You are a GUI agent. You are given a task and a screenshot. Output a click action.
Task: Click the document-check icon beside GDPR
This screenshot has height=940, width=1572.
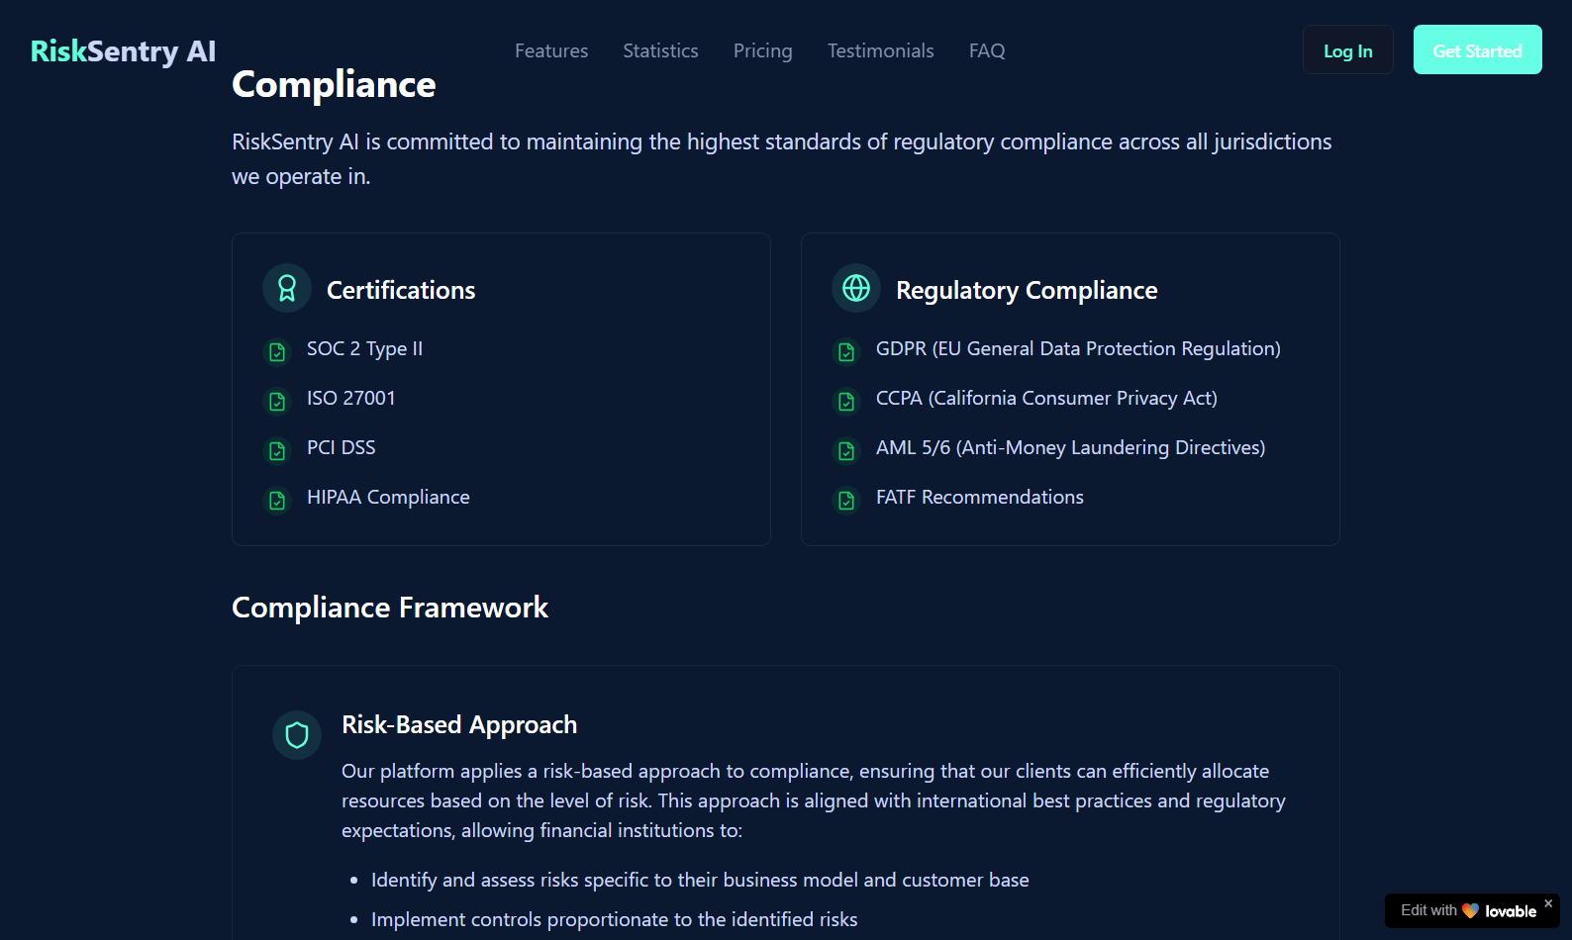point(846,351)
